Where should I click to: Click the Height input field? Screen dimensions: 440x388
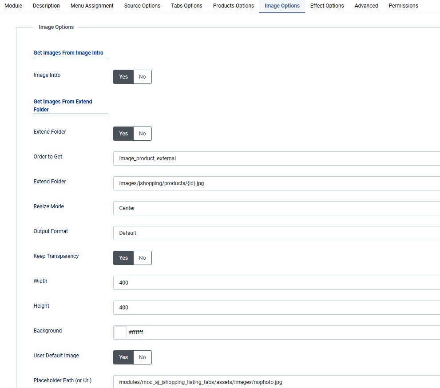(x=275, y=308)
